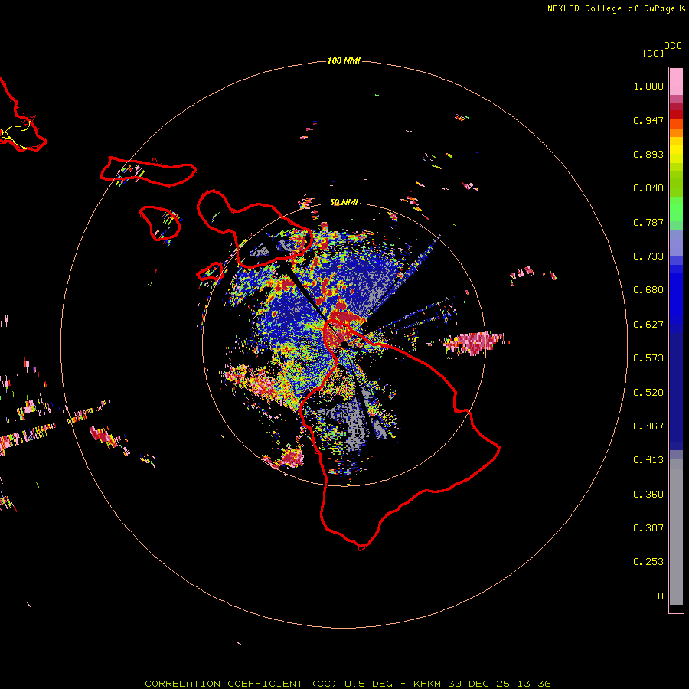Click the pink echo blob east of radar
Viewport: 689px width, 689px height.
[x=475, y=344]
